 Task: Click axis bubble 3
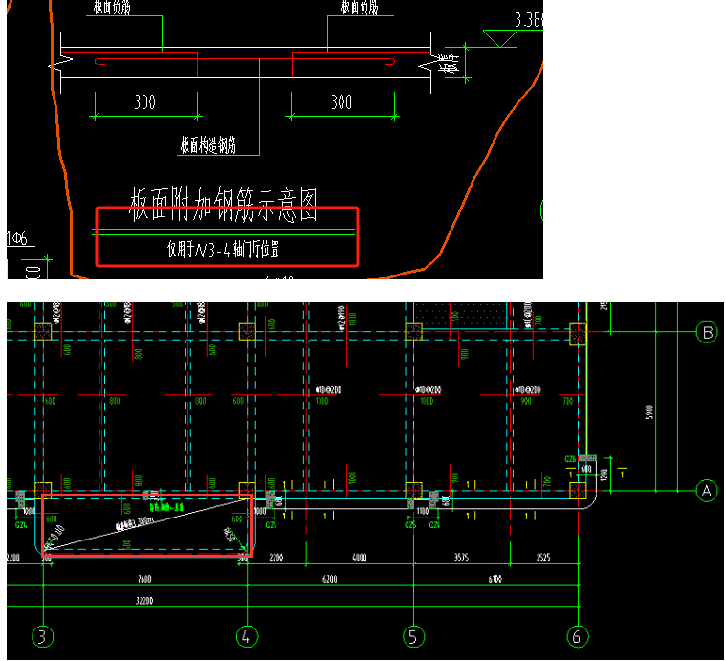43,636
